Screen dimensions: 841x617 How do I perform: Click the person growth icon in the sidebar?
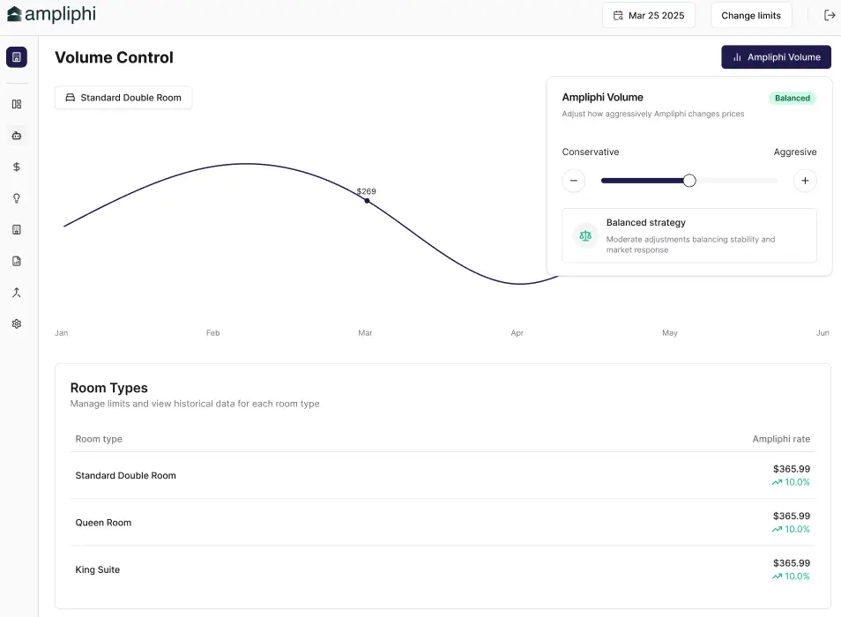pyautogui.click(x=16, y=292)
